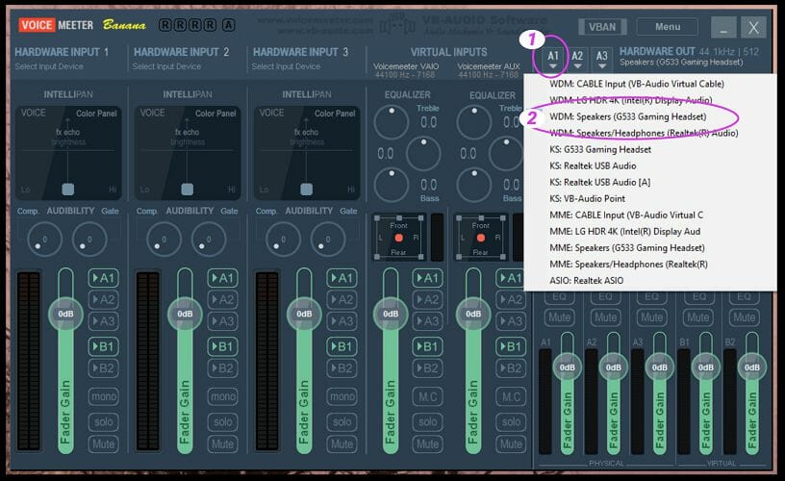The height and width of the screenshot is (481, 785).
Task: Choose WDM: CABLE Input (VB-Audio Virtual Cable)
Action: tap(636, 84)
